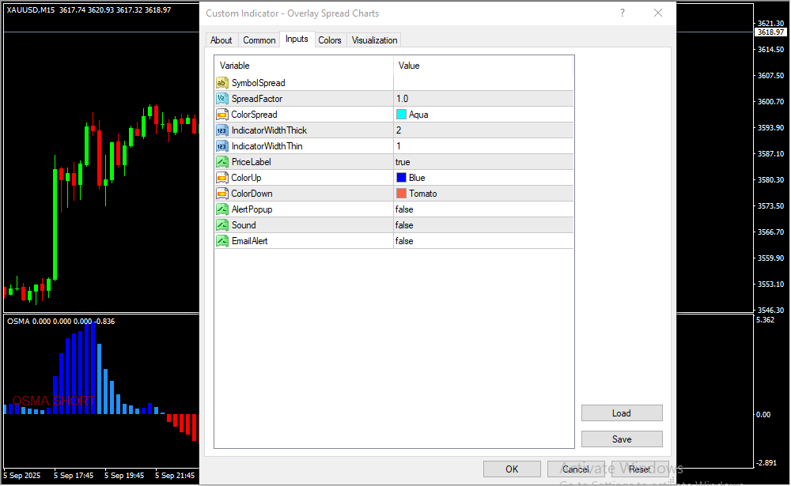Open the Visualization tab
Viewport: 791px width, 486px height.
coord(375,40)
